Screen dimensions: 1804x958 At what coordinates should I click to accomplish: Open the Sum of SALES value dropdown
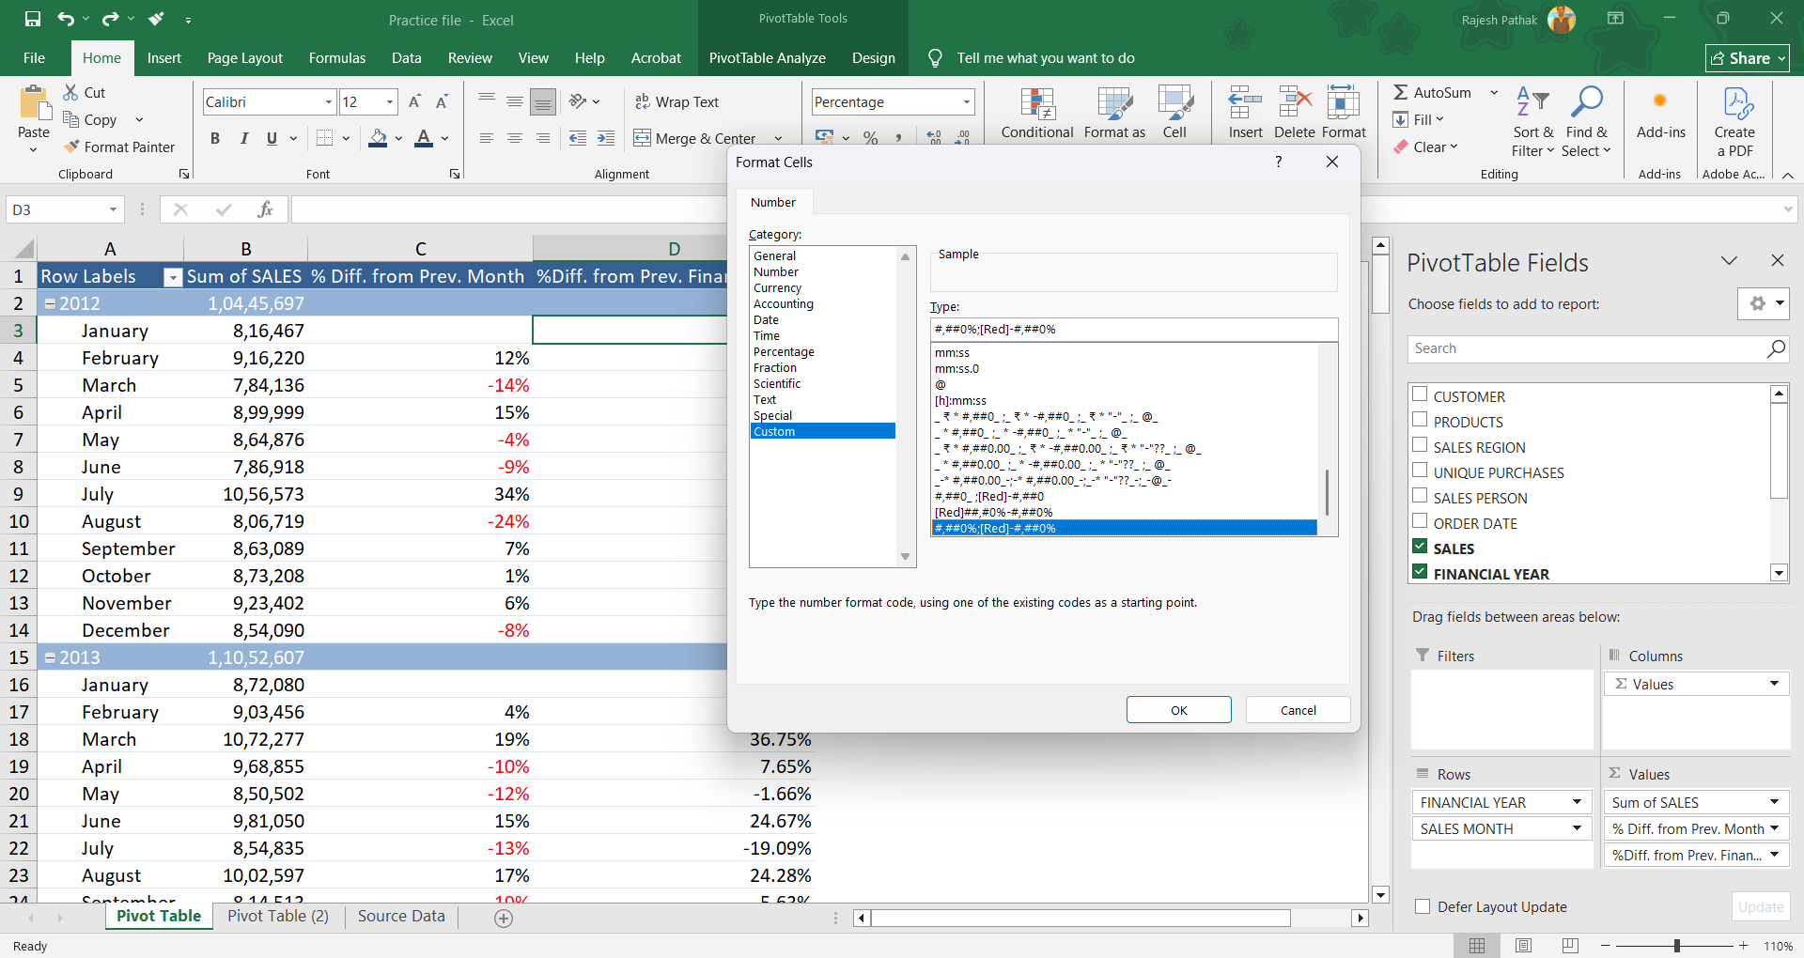click(x=1774, y=802)
